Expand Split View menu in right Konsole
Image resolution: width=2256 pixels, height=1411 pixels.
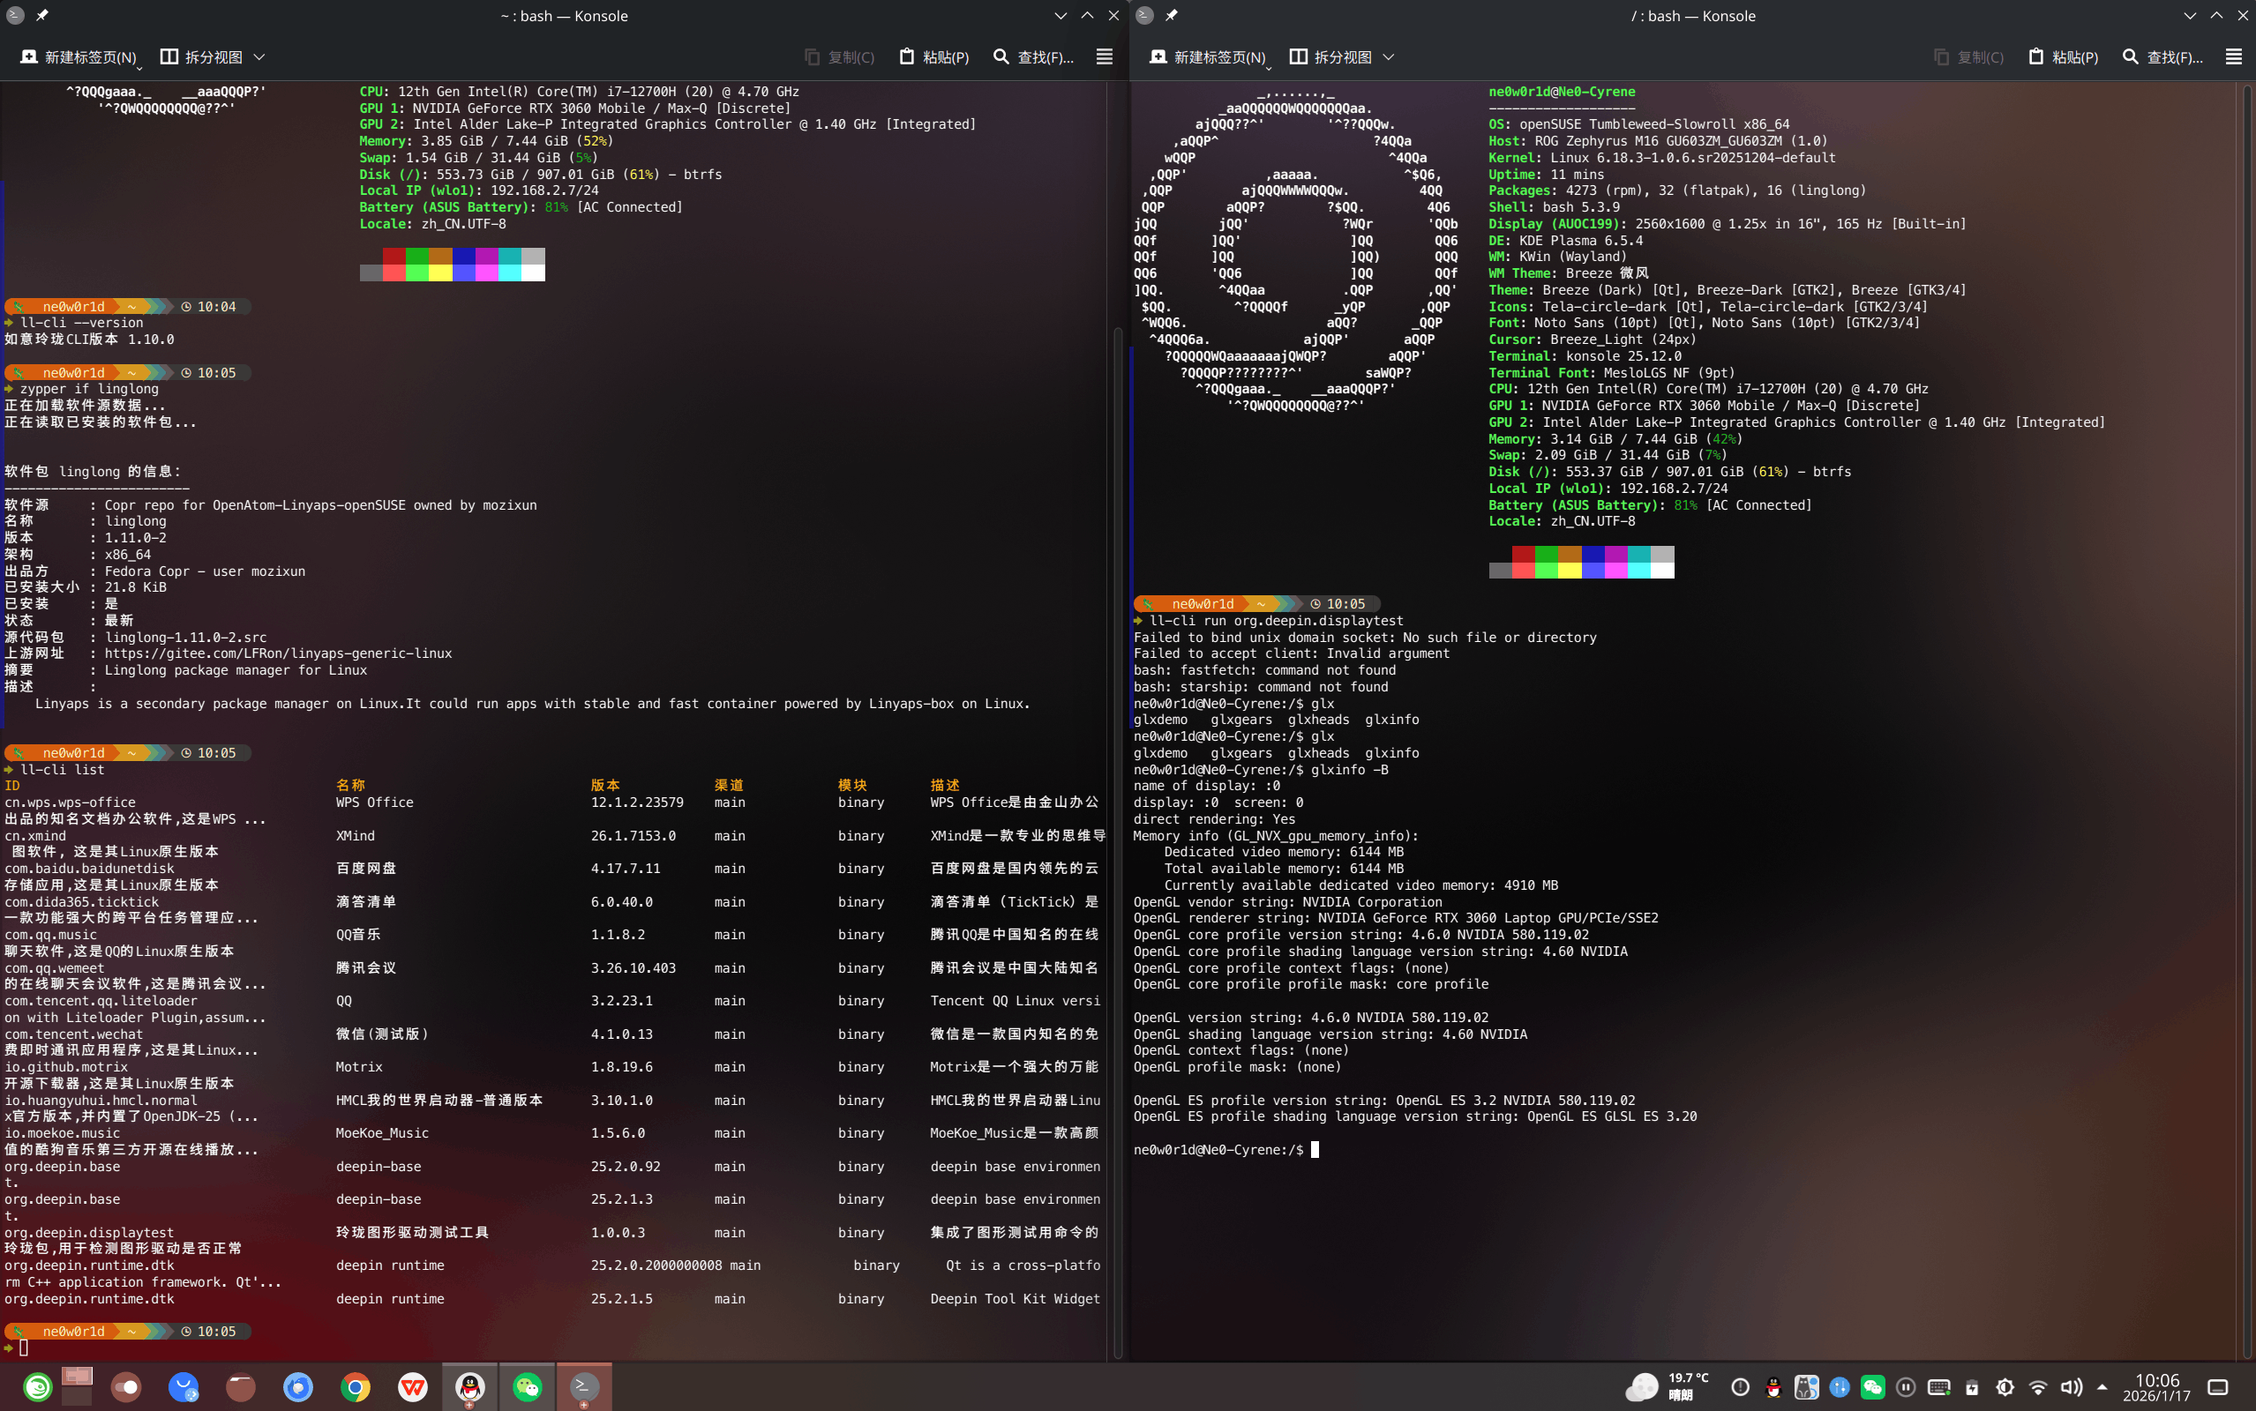tap(1342, 57)
